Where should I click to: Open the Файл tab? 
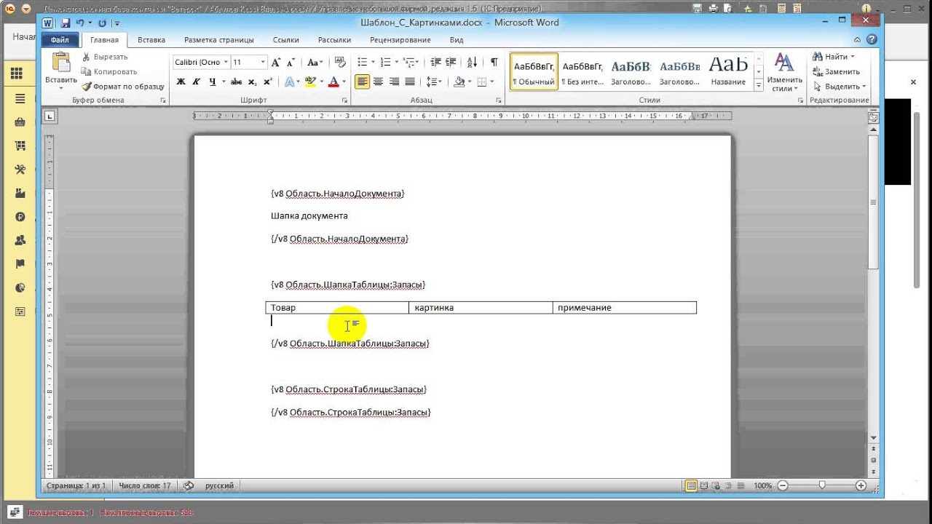pos(60,40)
